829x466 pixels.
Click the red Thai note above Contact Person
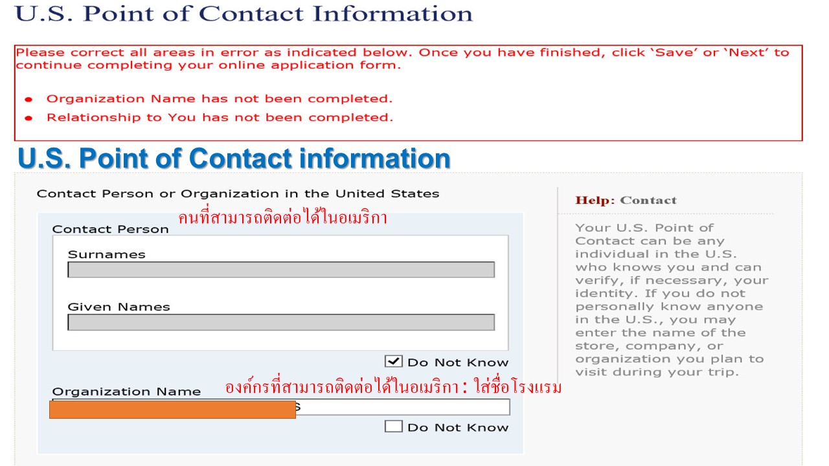pyautogui.click(x=282, y=218)
